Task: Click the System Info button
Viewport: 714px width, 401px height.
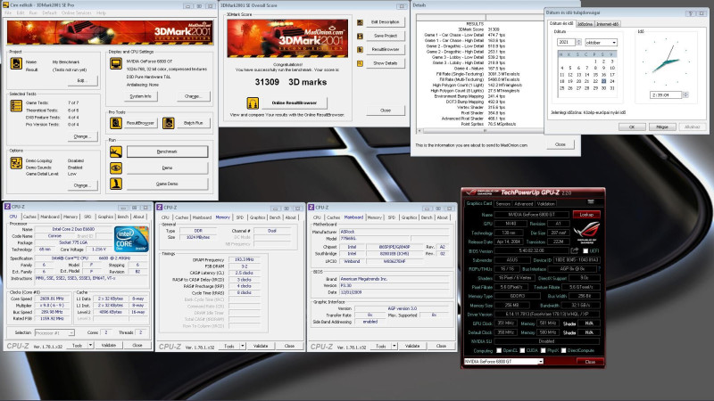Action: (140, 96)
